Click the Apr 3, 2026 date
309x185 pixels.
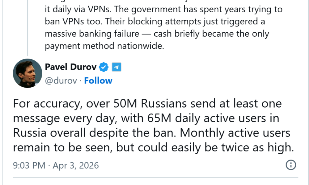76,166
